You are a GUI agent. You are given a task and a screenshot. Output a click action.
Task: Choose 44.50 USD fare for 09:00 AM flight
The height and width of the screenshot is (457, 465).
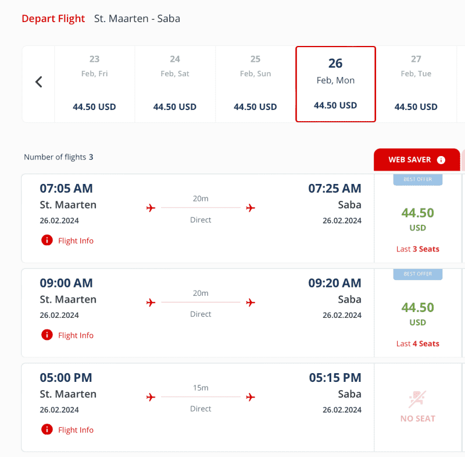click(x=417, y=313)
